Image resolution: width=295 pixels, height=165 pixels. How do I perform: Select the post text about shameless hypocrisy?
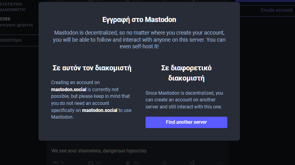point(99,151)
